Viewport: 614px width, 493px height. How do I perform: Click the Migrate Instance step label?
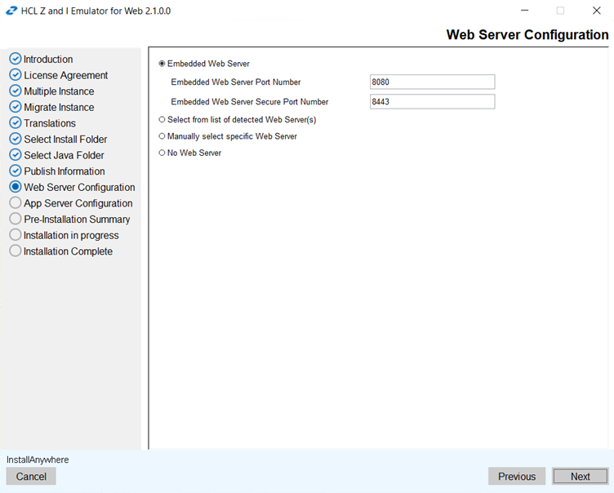[59, 107]
